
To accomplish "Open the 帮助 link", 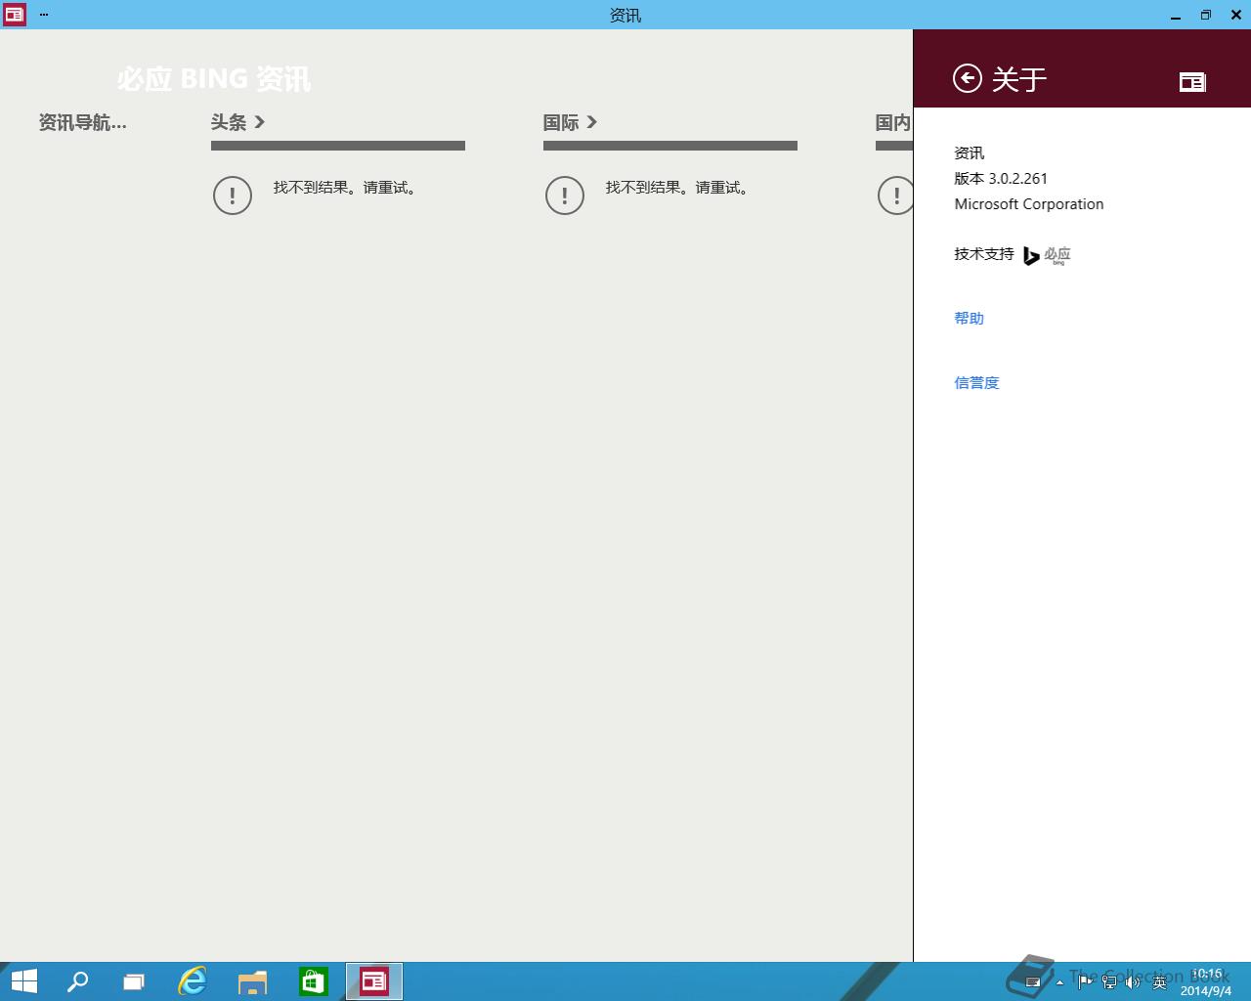I will coord(969,319).
